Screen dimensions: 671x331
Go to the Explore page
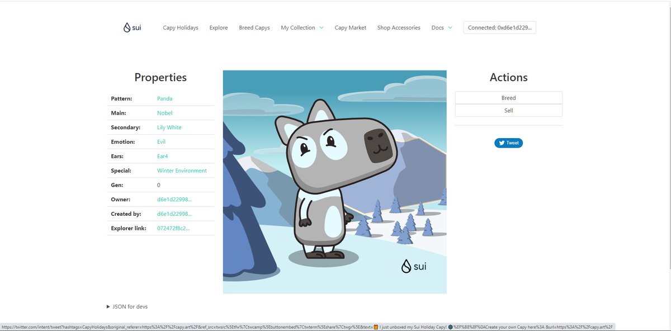[219, 27]
